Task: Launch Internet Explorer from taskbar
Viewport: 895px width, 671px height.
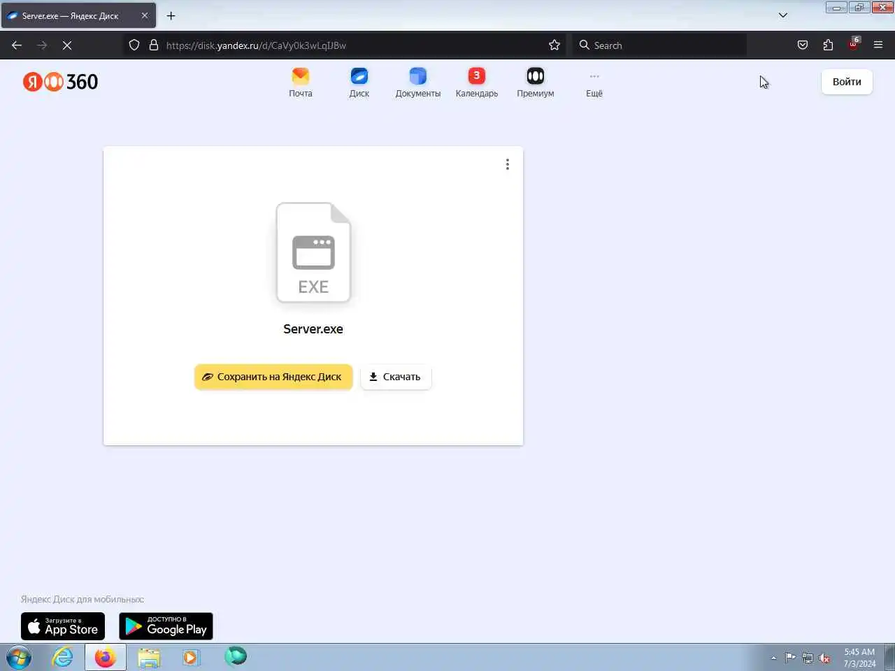Action: pos(63,657)
